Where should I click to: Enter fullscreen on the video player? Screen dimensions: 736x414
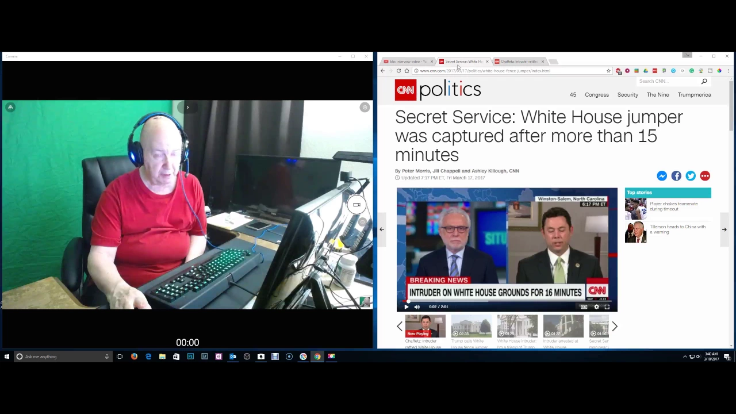pos(607,306)
